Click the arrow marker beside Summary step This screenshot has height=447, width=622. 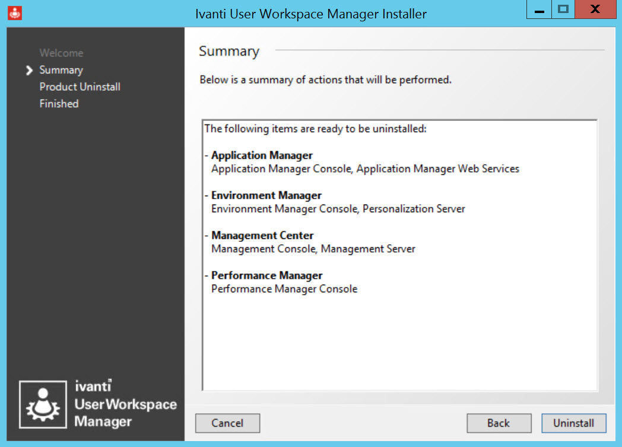29,71
